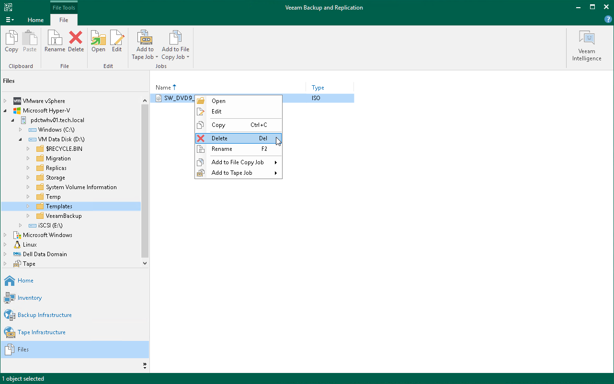614x384 pixels.
Task: Click the blue help question mark icon
Action: click(x=608, y=20)
